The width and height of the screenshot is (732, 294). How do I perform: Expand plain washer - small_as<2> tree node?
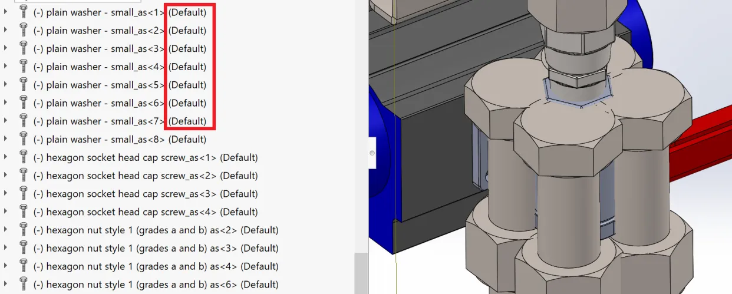[x=6, y=30]
